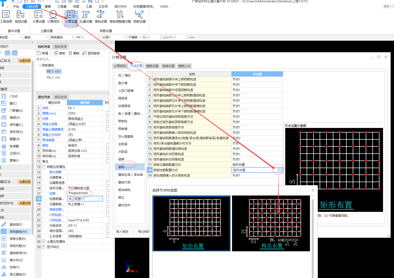Image resolution: width=394 pixels, height=278 pixels.
Task: Switch to 工程量 ribbon tab
Action: coord(62,7)
